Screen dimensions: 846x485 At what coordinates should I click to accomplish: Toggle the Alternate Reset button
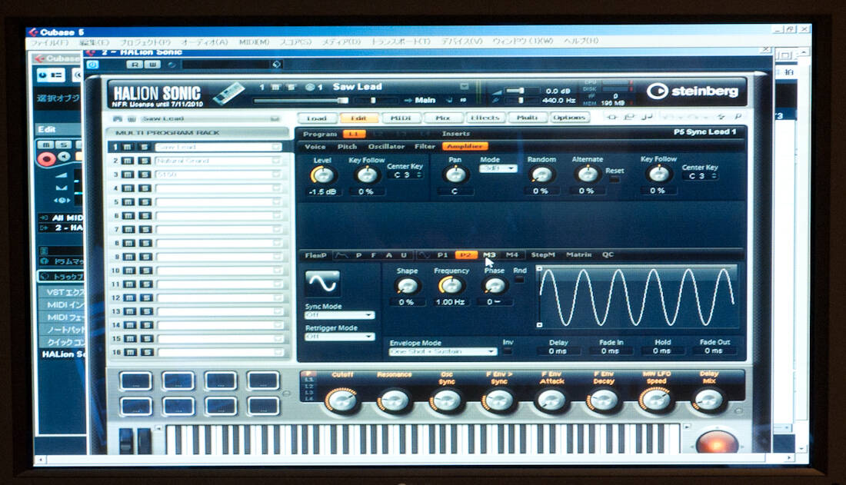tap(614, 179)
